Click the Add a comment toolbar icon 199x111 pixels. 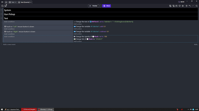coord(180,6)
